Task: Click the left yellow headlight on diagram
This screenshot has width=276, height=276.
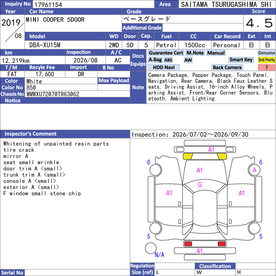Action: pos(188,156)
